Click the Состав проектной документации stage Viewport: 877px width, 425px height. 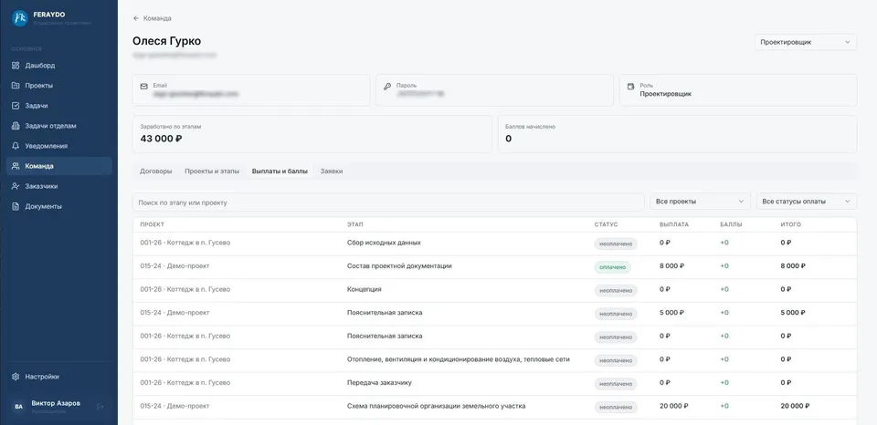coord(399,266)
